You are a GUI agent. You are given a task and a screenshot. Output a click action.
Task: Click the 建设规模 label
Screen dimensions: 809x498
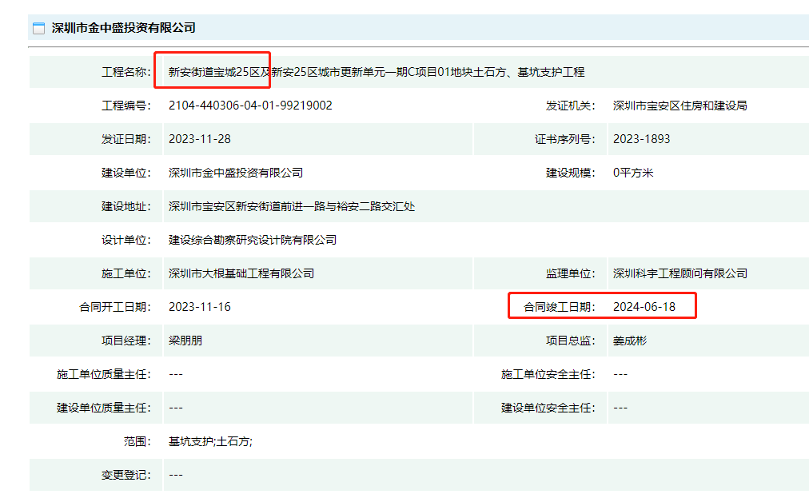[x=571, y=173]
